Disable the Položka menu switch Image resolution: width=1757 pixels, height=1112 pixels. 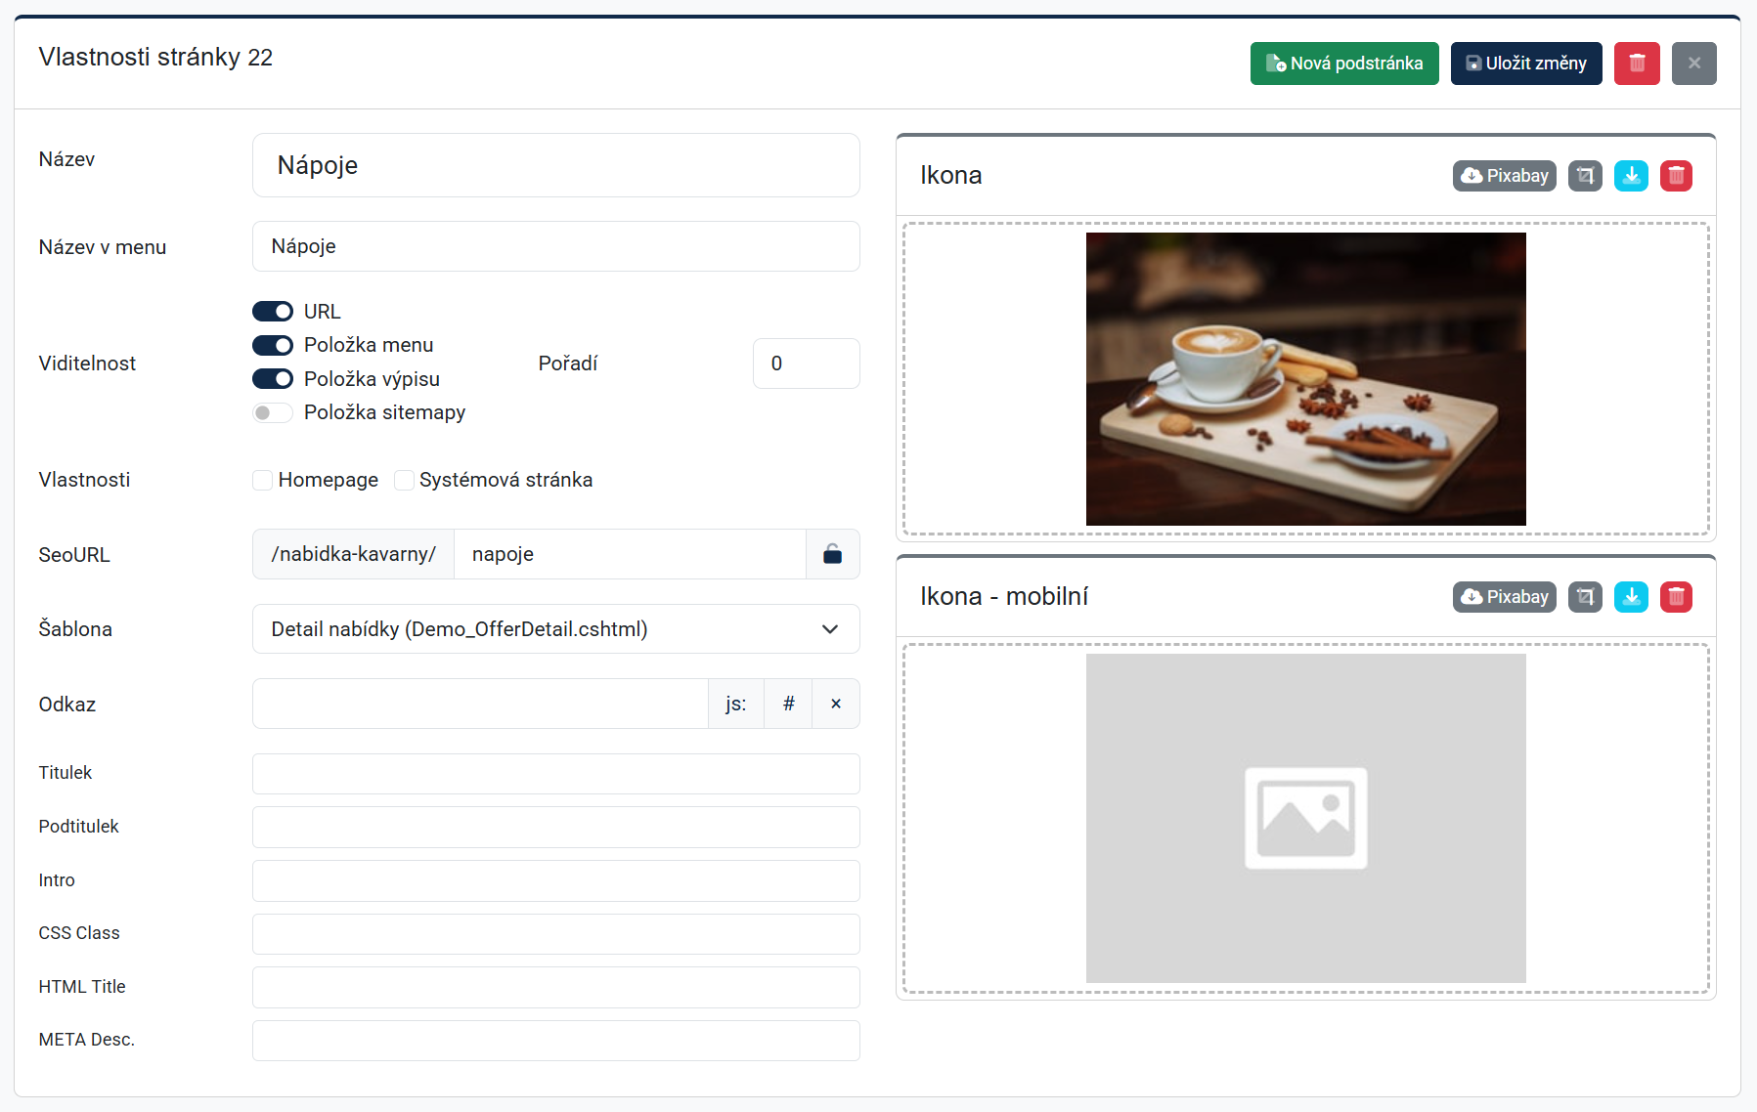coord(273,345)
